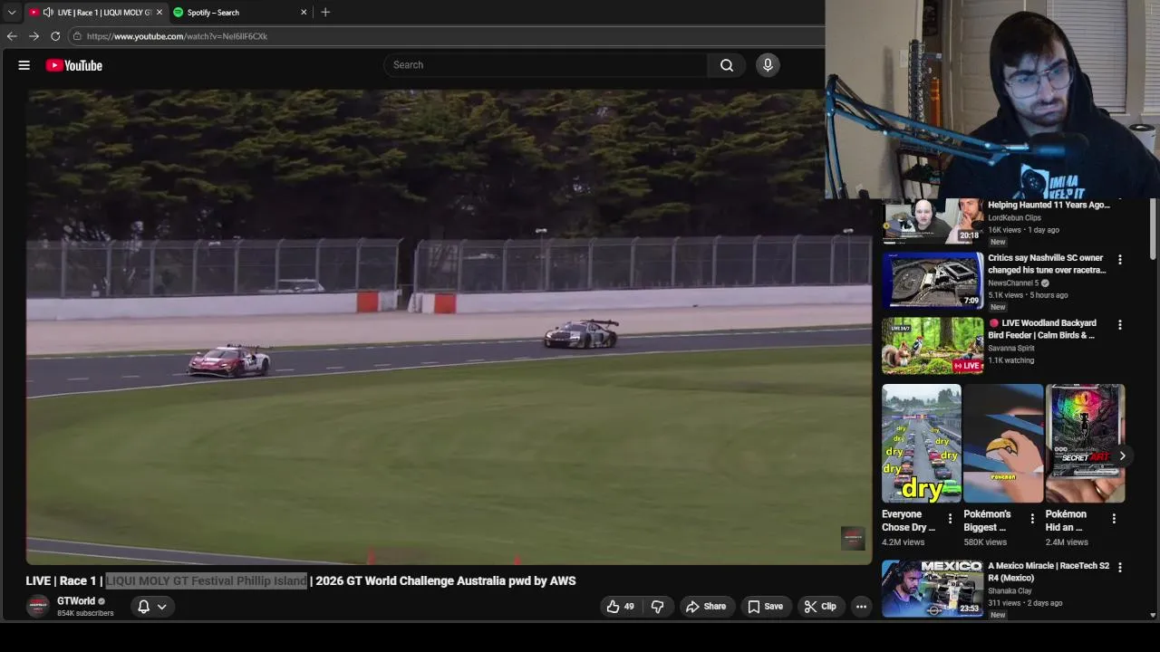Open options for the Bird Feeder live stream
This screenshot has width=1160, height=652.
pyautogui.click(x=1120, y=325)
